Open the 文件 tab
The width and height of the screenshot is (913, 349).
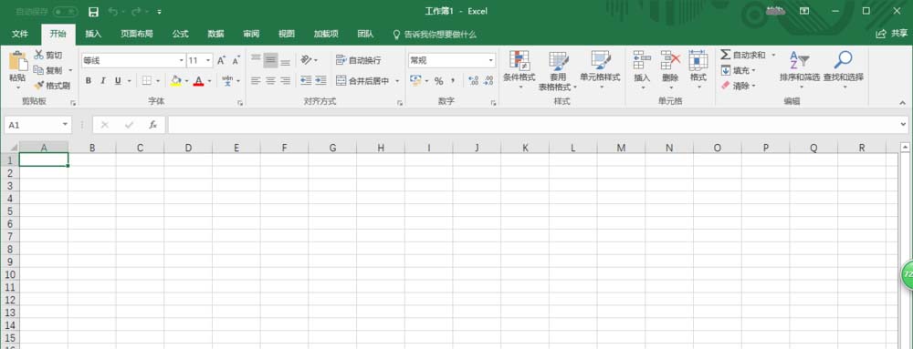point(20,35)
